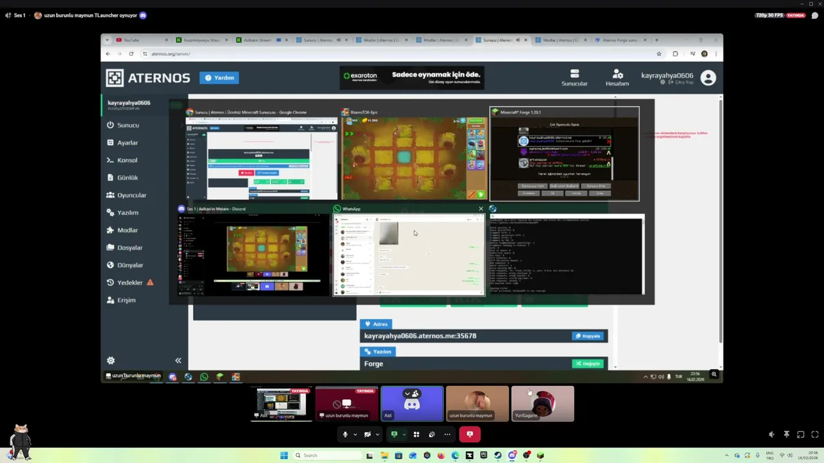Turn on the camera in the call bar

[368, 434]
